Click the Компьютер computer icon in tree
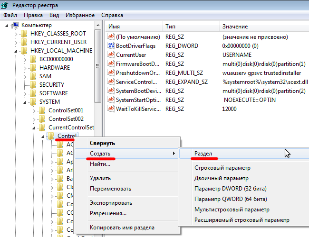This screenshot has width=309, height=237. tap(16, 25)
